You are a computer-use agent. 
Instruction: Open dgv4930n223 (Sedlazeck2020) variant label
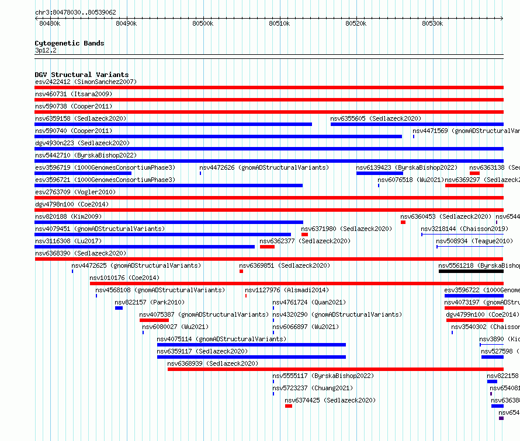pyautogui.click(x=82, y=143)
